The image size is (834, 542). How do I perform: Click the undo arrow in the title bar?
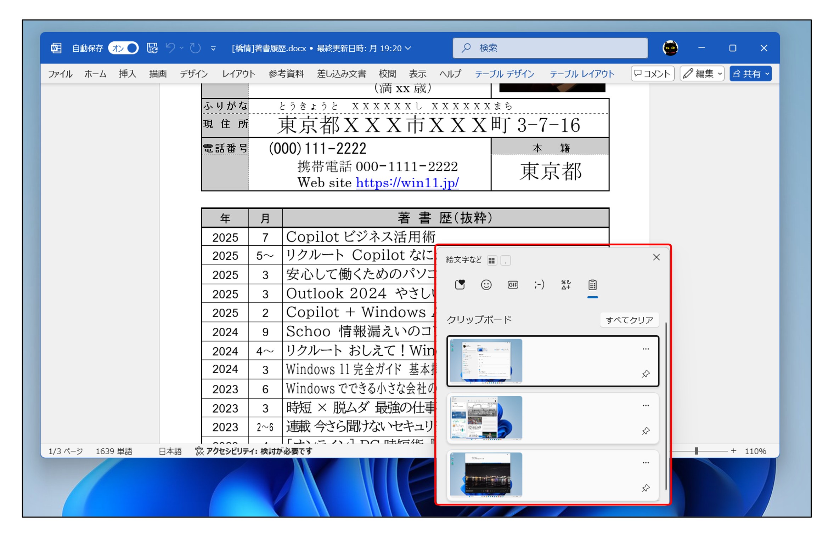click(170, 48)
